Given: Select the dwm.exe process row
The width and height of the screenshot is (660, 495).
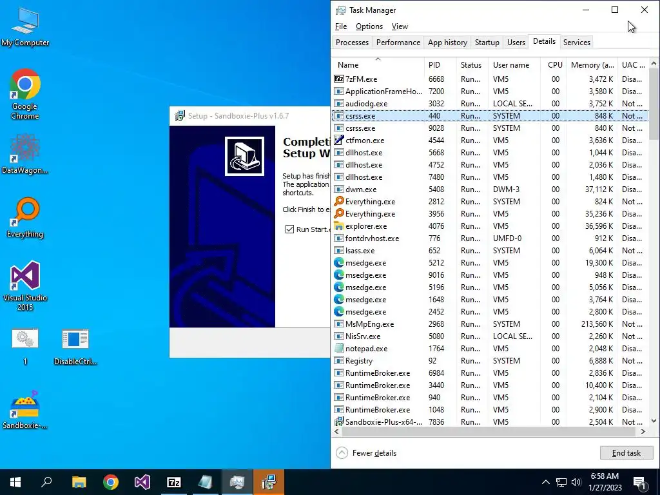Looking at the screenshot, I should (x=490, y=189).
